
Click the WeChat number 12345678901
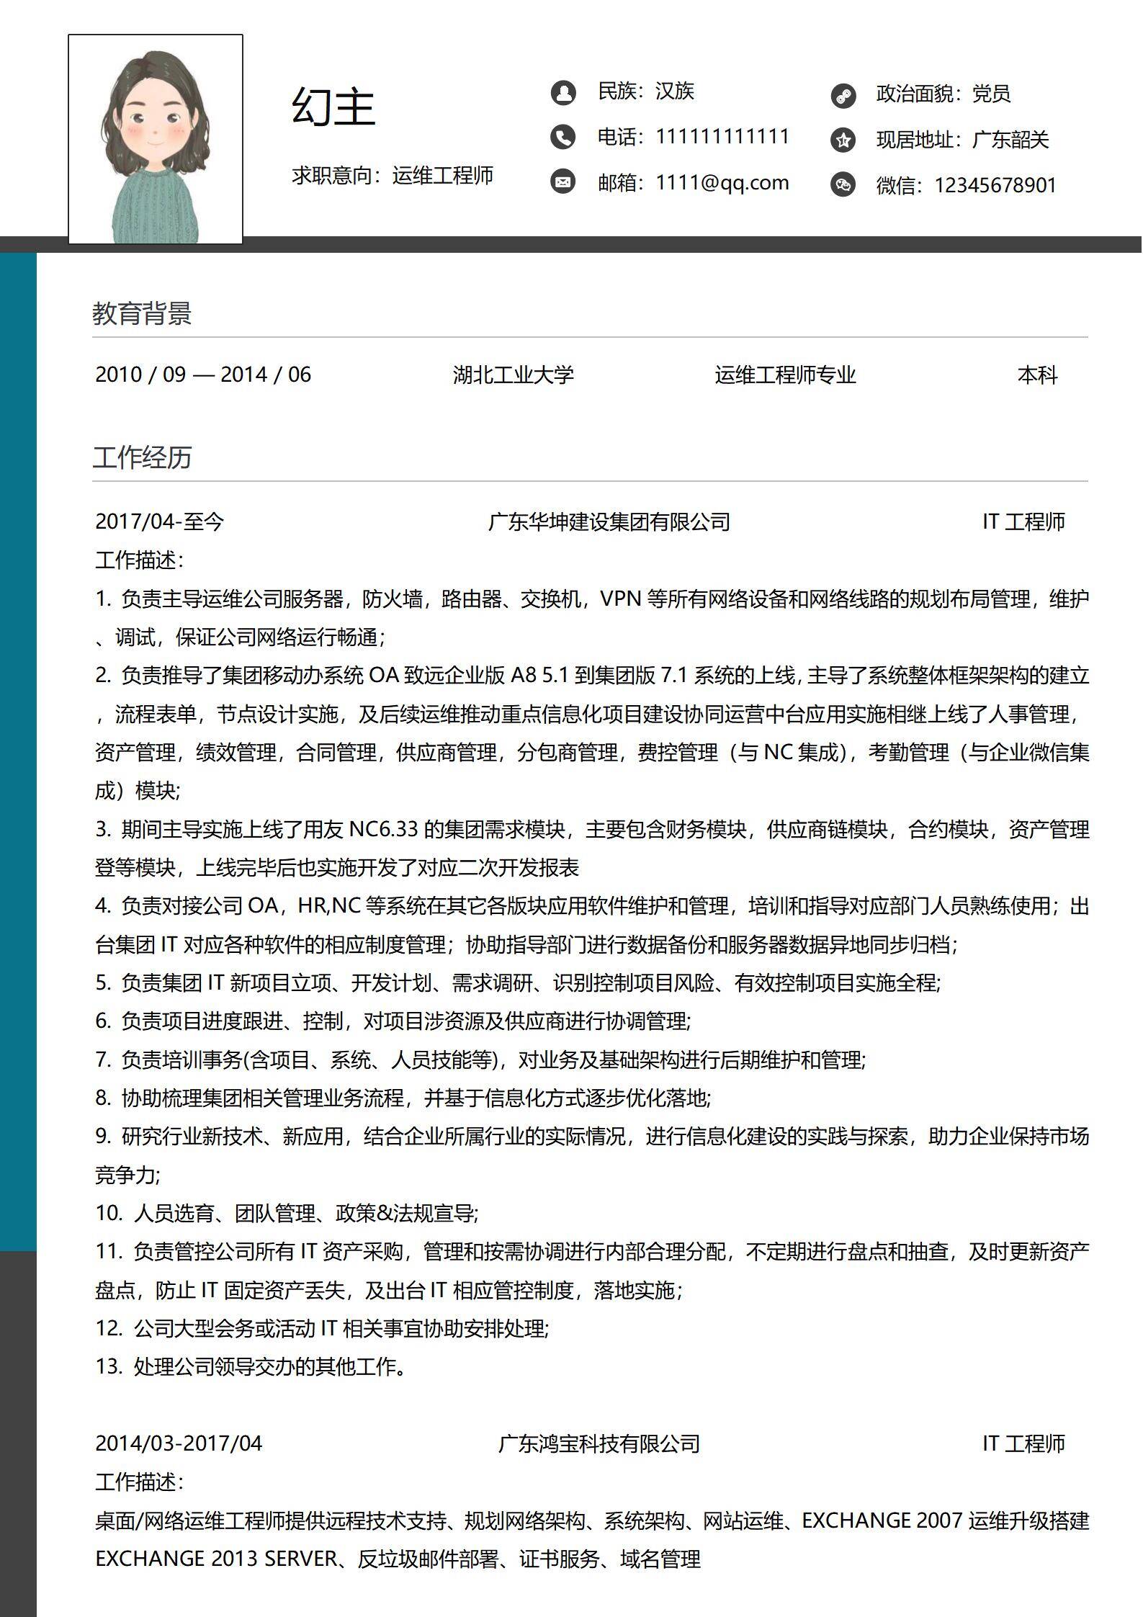(x=995, y=186)
